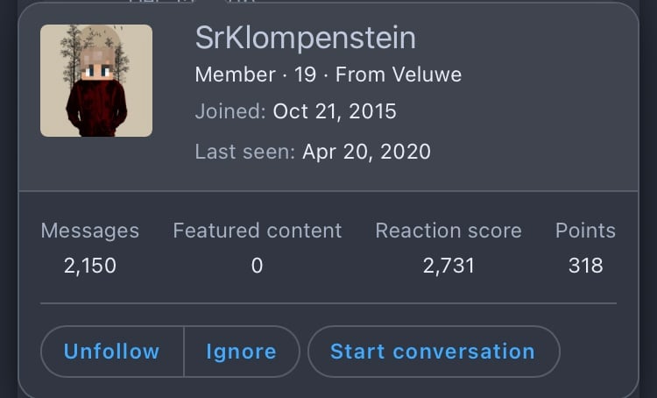This screenshot has height=398, width=657.
Task: Ignore this member
Action: [x=242, y=352]
